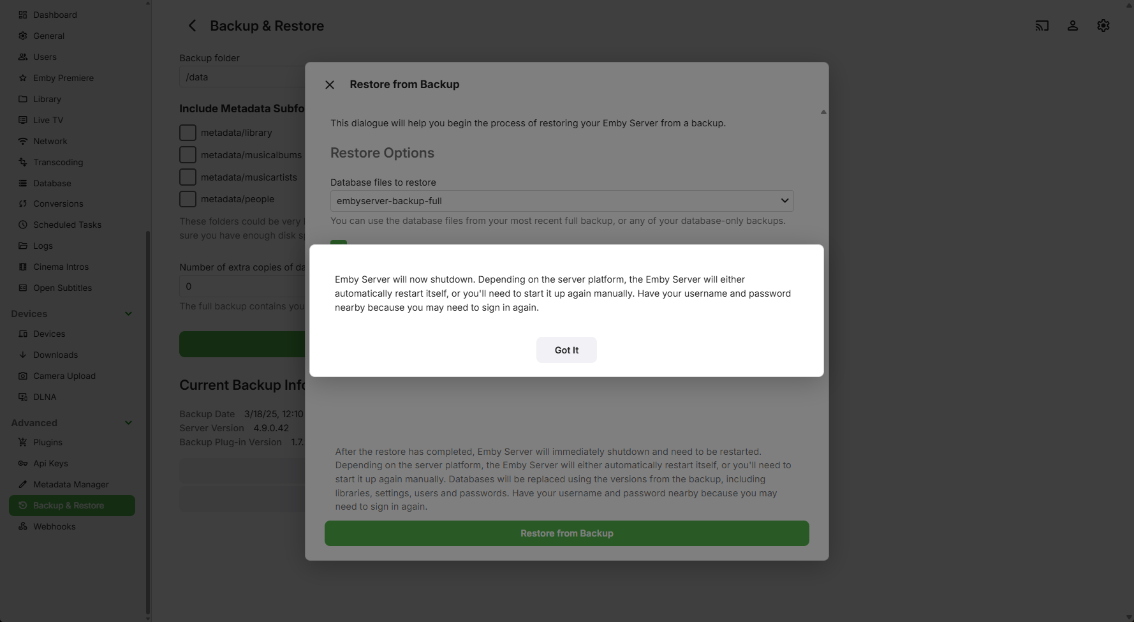Open the Metadata Manager menu item
Image resolution: width=1134 pixels, height=622 pixels.
click(x=71, y=484)
